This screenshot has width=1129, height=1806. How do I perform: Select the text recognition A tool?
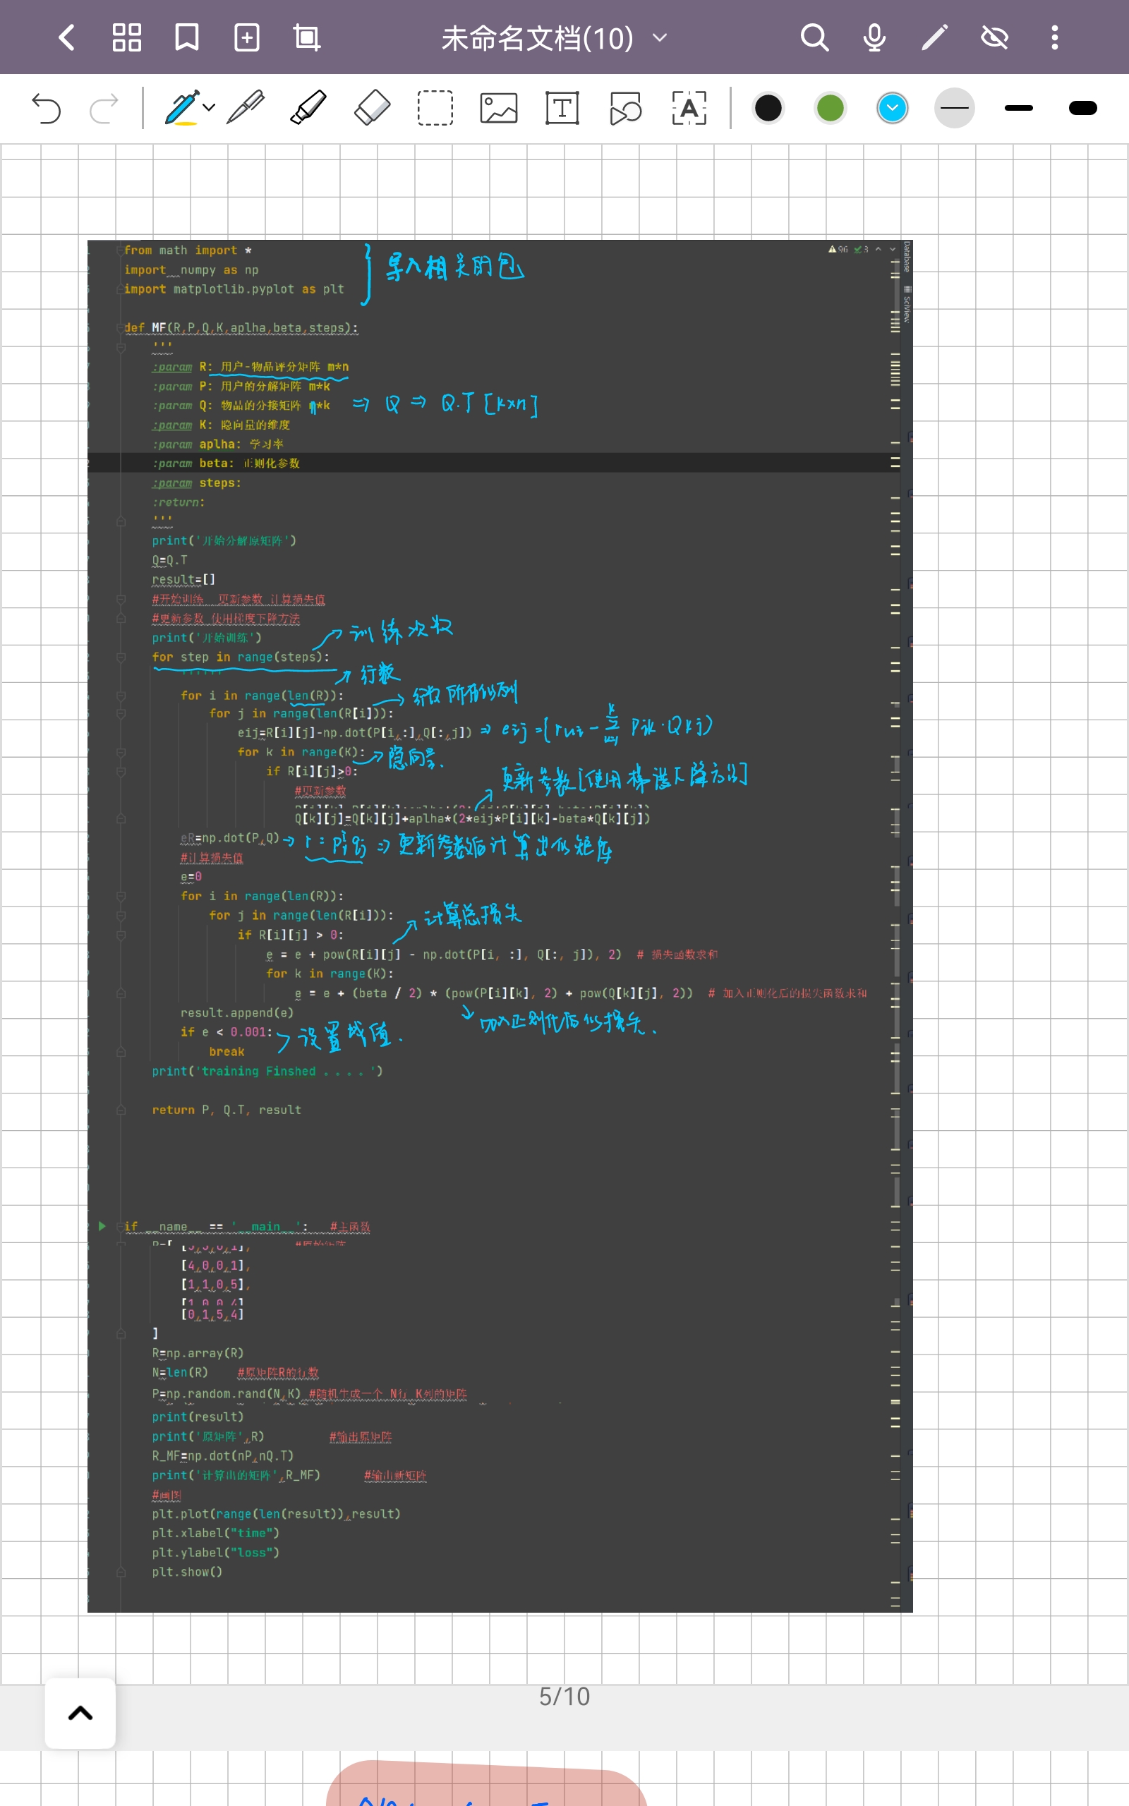[689, 107]
